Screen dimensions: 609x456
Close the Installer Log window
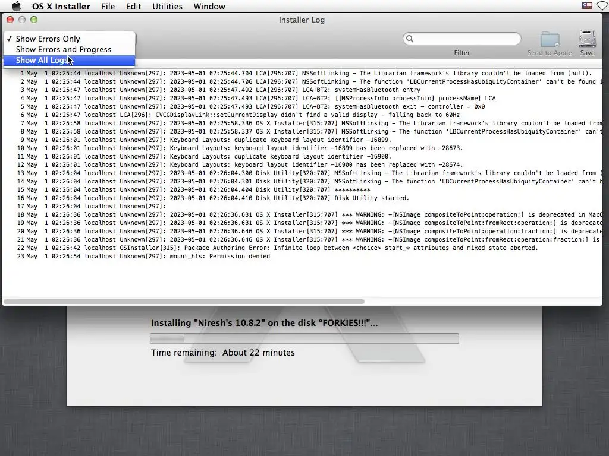10,20
